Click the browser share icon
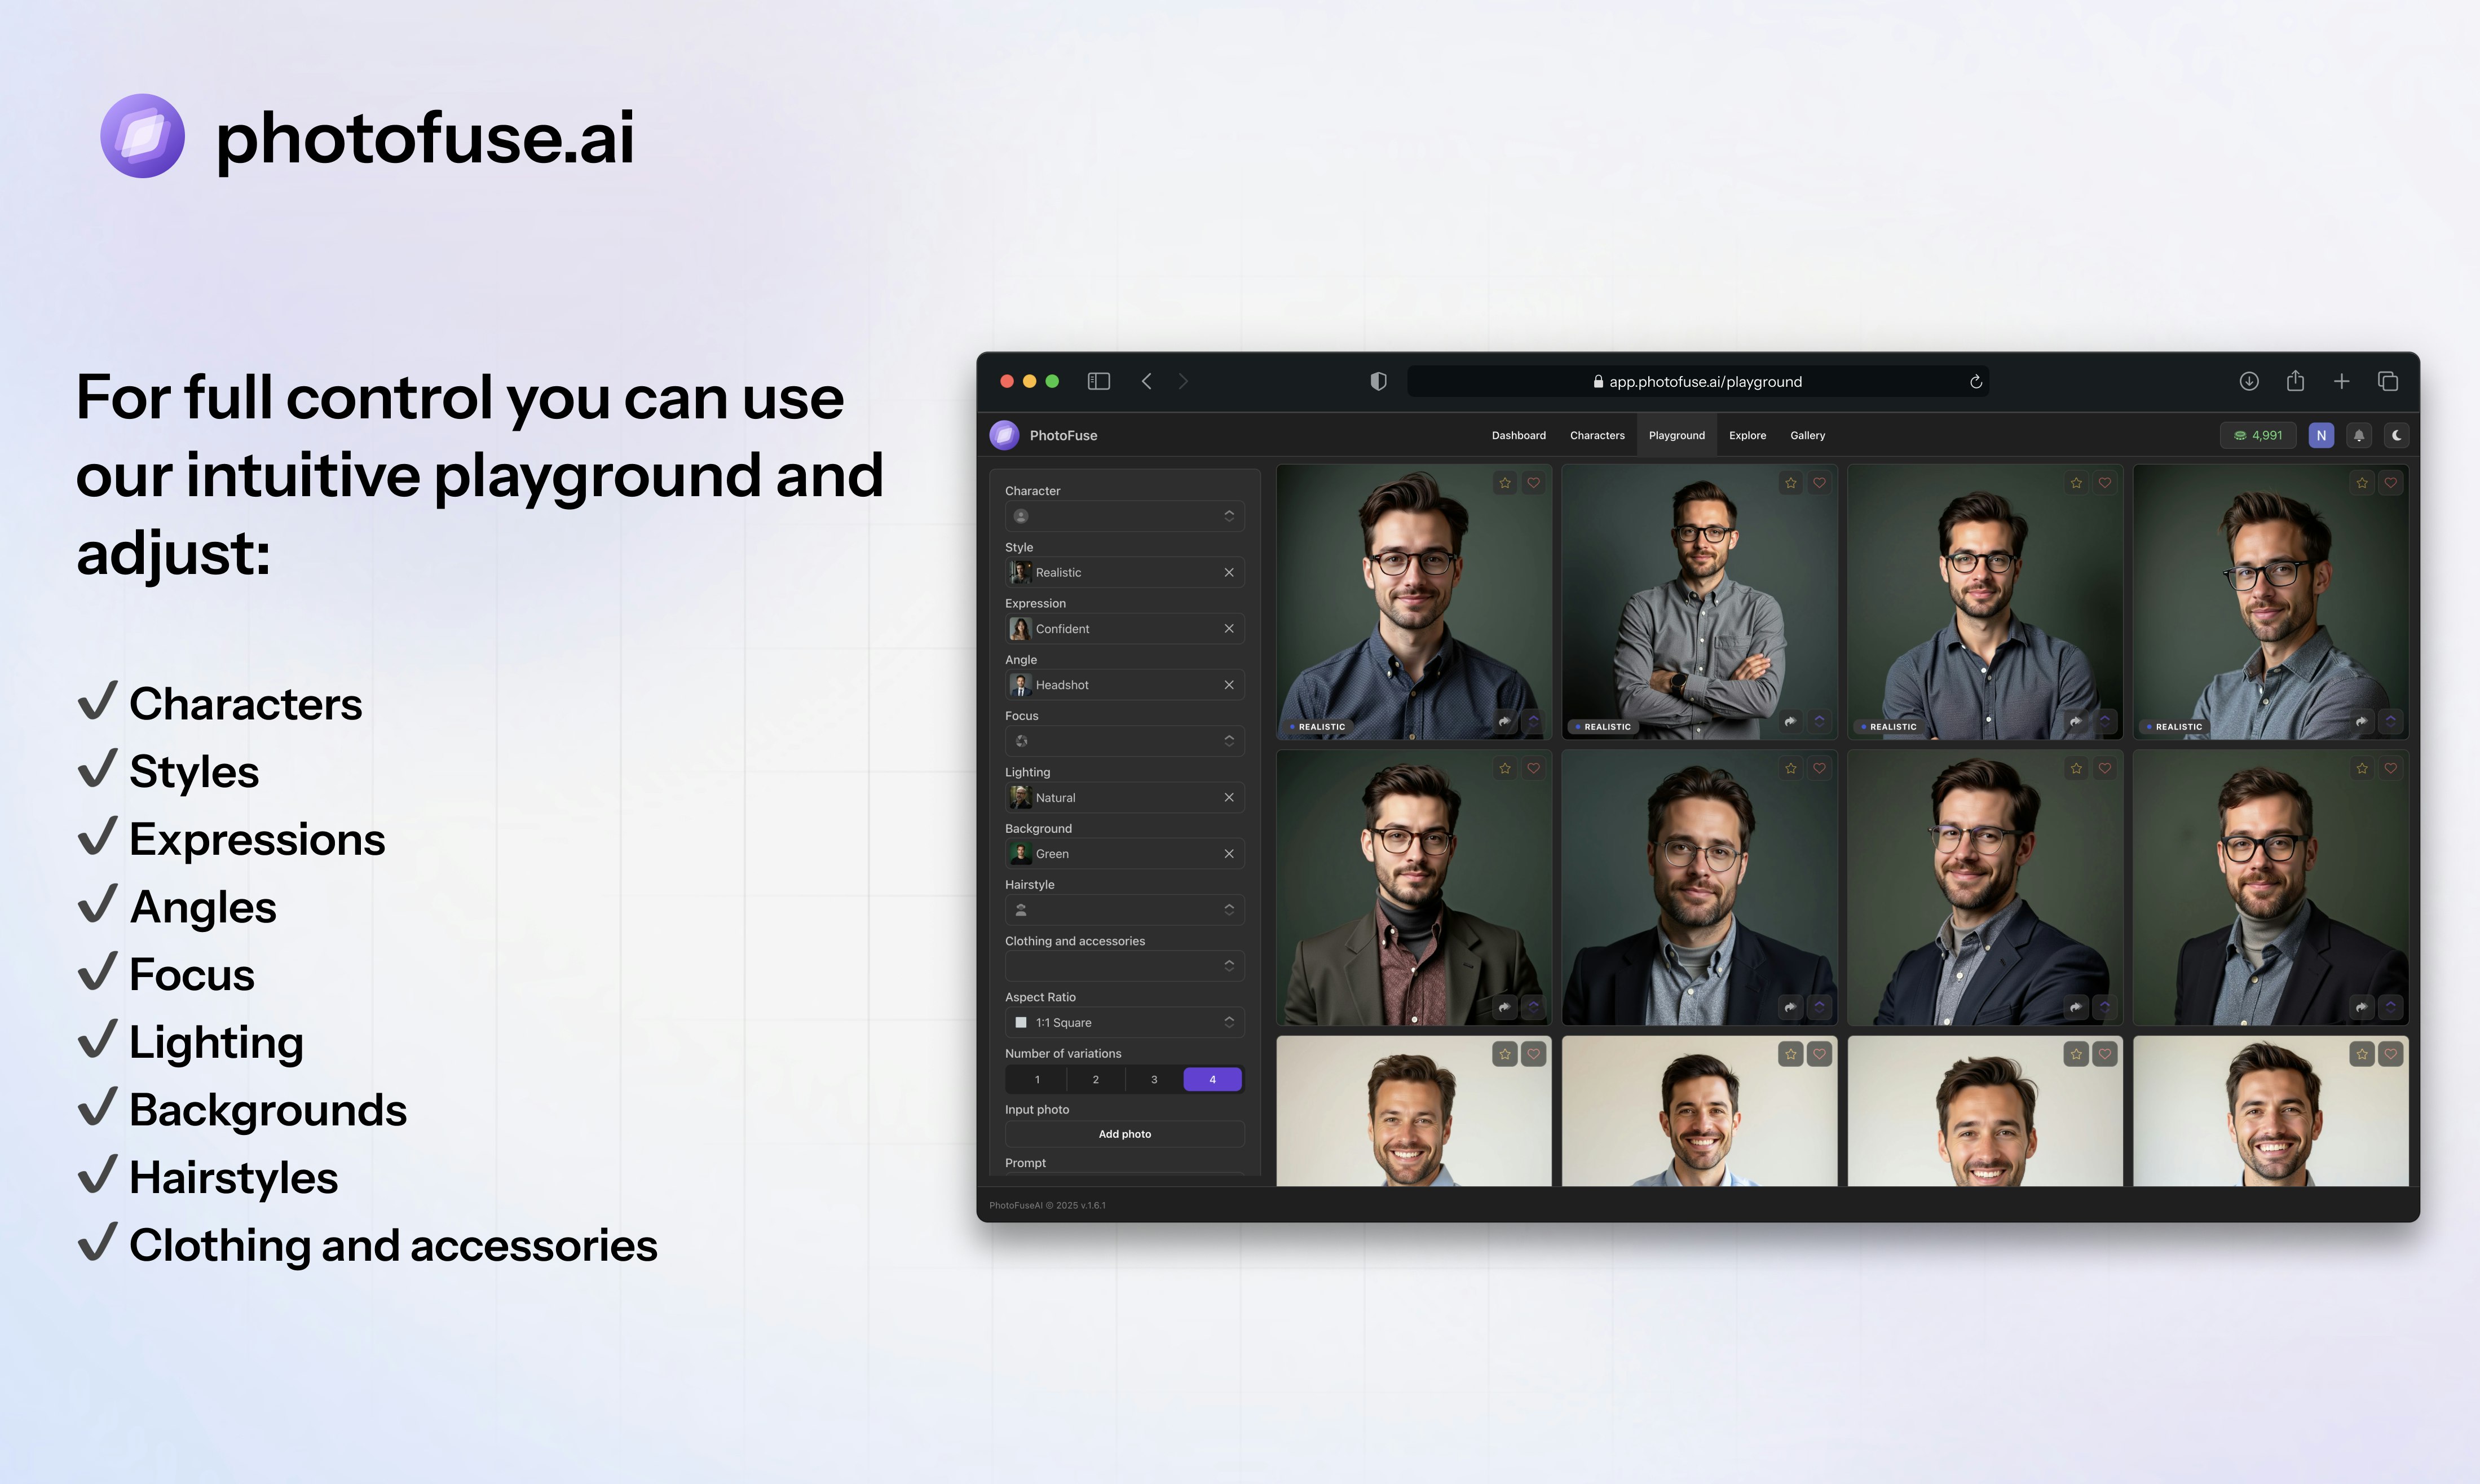The width and height of the screenshot is (2480, 1484). [x=2295, y=381]
